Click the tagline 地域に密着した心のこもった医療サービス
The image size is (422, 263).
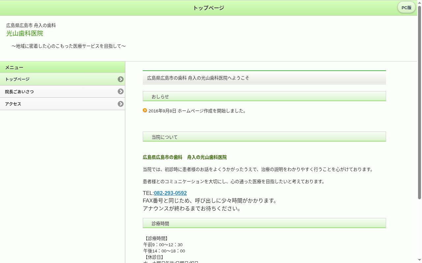(69, 46)
